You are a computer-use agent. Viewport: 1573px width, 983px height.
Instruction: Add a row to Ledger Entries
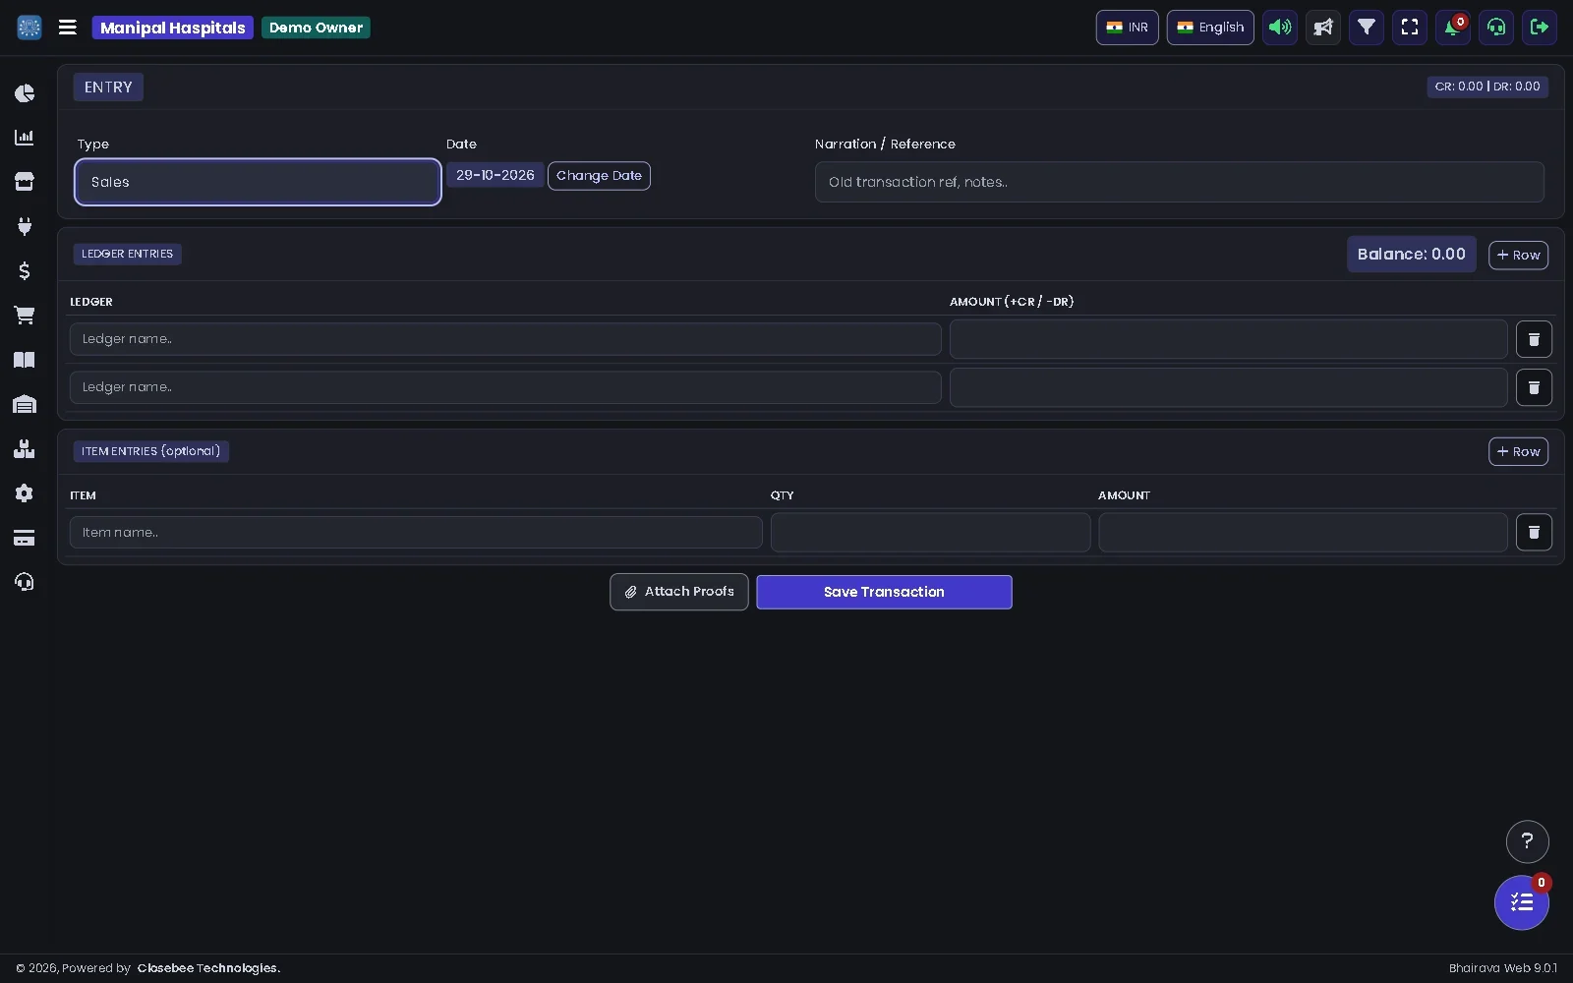[1518, 256]
